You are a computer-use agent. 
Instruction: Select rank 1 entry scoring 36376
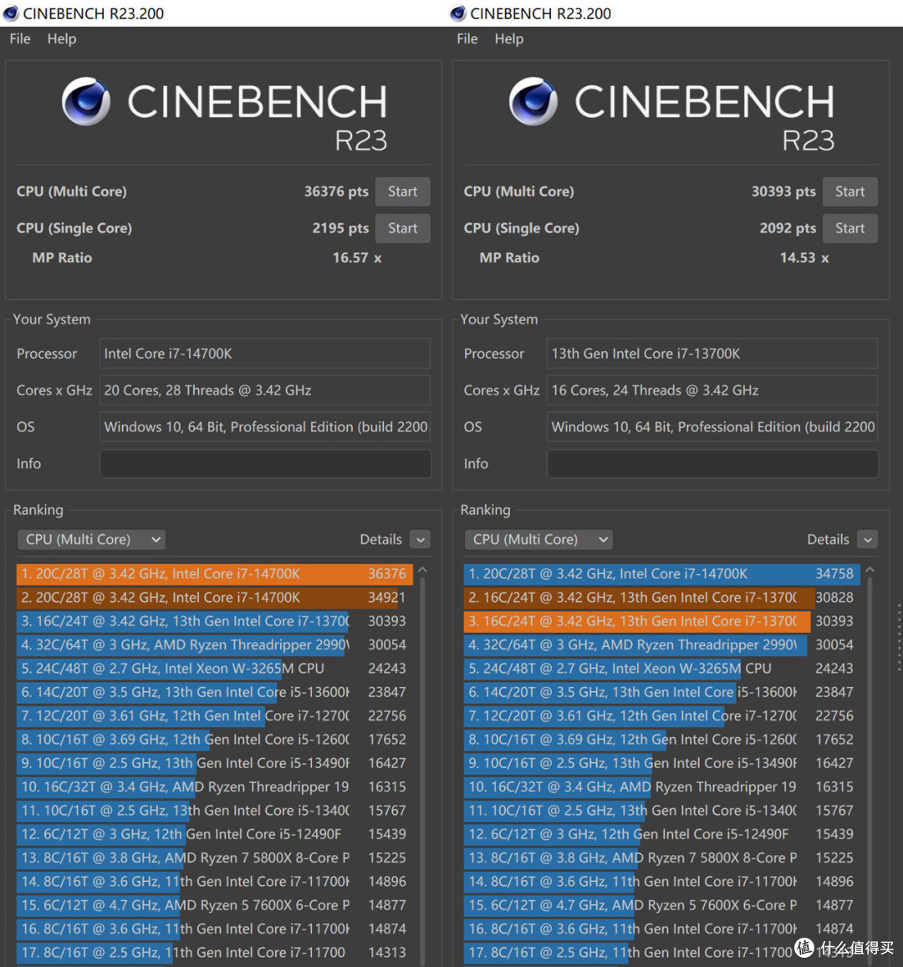coord(214,574)
